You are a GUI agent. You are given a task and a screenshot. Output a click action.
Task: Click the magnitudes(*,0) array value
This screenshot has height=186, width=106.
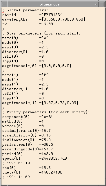(56, 66)
